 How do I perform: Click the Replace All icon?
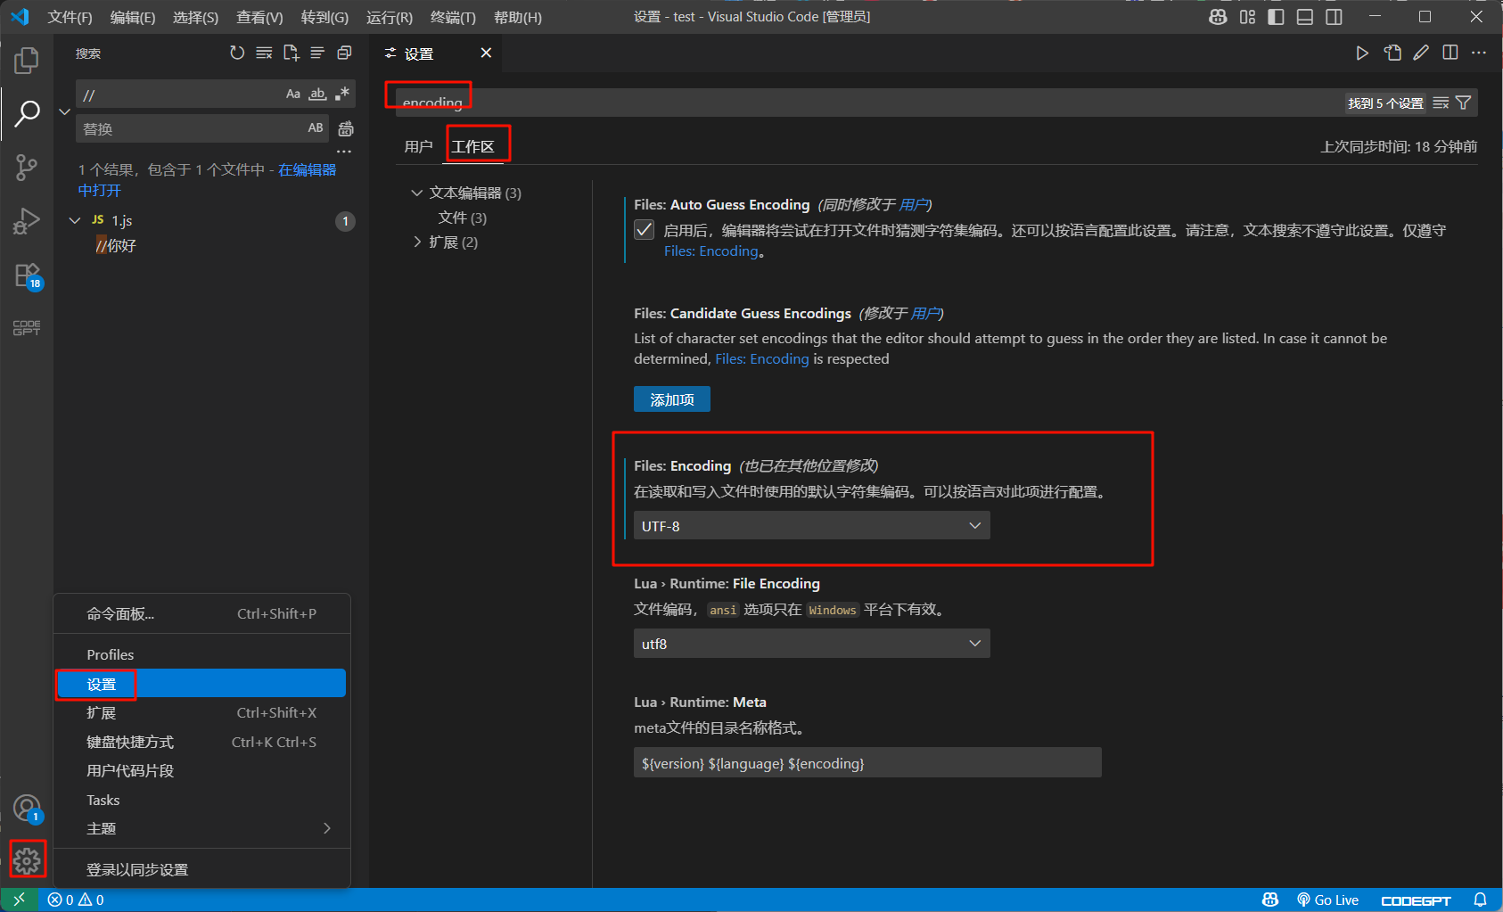pyautogui.click(x=346, y=128)
